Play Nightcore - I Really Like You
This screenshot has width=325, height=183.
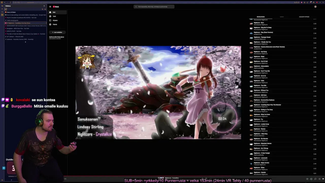click(x=283, y=43)
